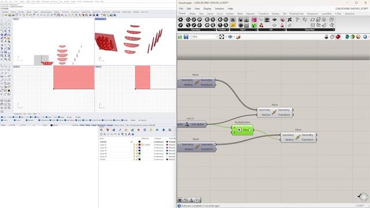Screen dimensions: 370x208
Task: Click the Undo icon in Rhino standard toolbar
Action: coord(31,15)
